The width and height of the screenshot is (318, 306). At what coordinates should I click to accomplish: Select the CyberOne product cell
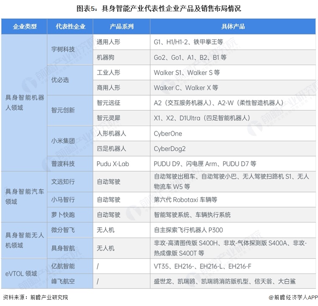[x=233, y=133]
